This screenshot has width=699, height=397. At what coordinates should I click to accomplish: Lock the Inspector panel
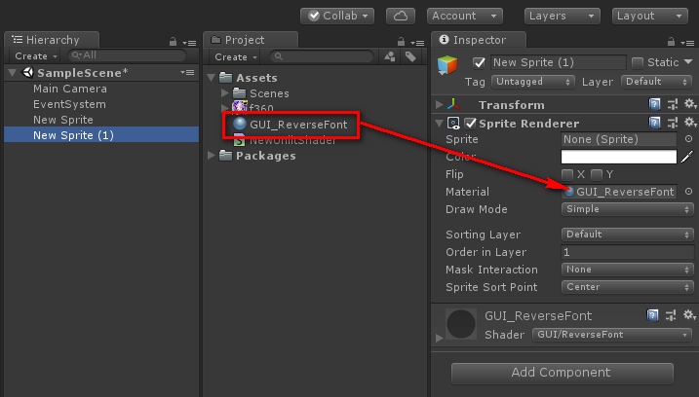(x=671, y=42)
